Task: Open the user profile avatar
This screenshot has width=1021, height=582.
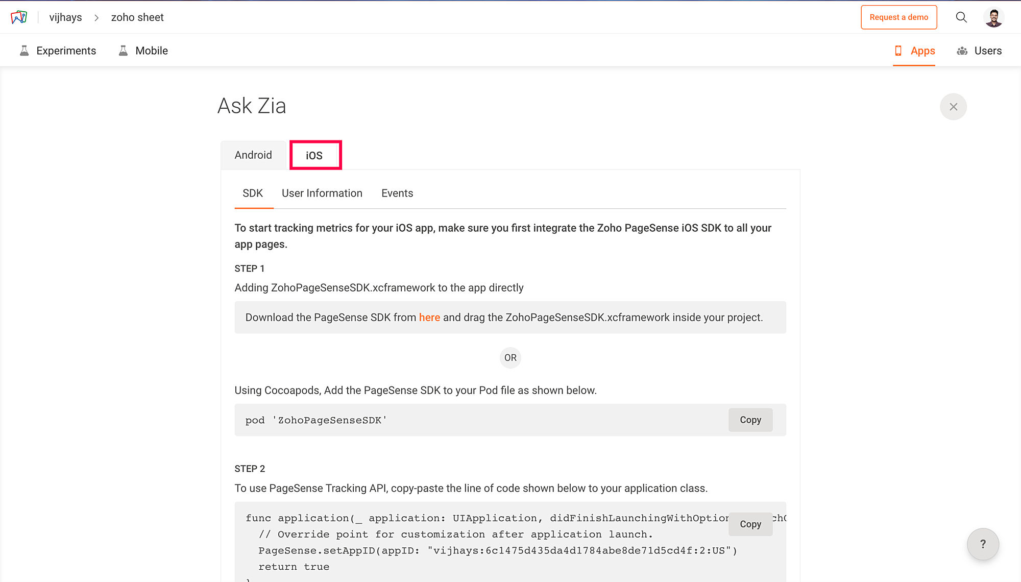Action: [993, 17]
